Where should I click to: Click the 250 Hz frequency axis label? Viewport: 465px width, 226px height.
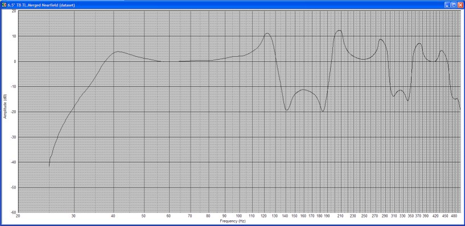pos(364,216)
